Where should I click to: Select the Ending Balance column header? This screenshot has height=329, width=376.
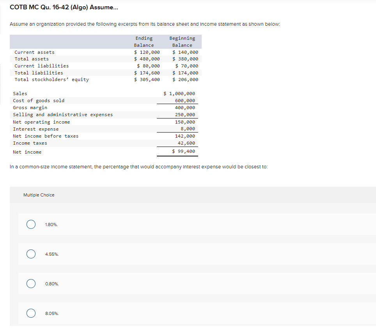point(144,41)
